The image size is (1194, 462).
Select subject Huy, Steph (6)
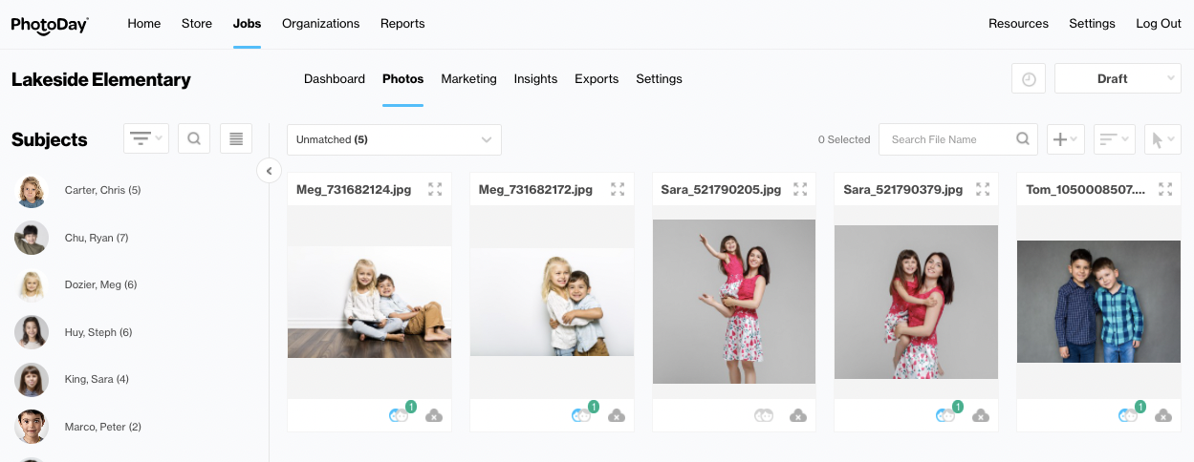pyautogui.click(x=98, y=332)
